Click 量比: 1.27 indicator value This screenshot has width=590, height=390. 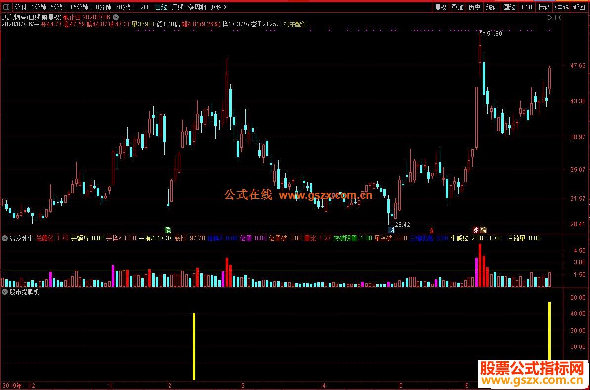[x=317, y=238]
